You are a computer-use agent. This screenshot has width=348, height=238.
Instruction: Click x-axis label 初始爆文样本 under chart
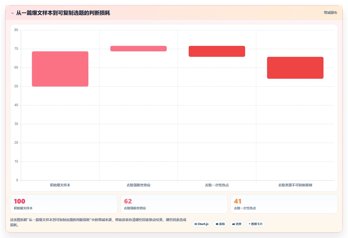60,185
